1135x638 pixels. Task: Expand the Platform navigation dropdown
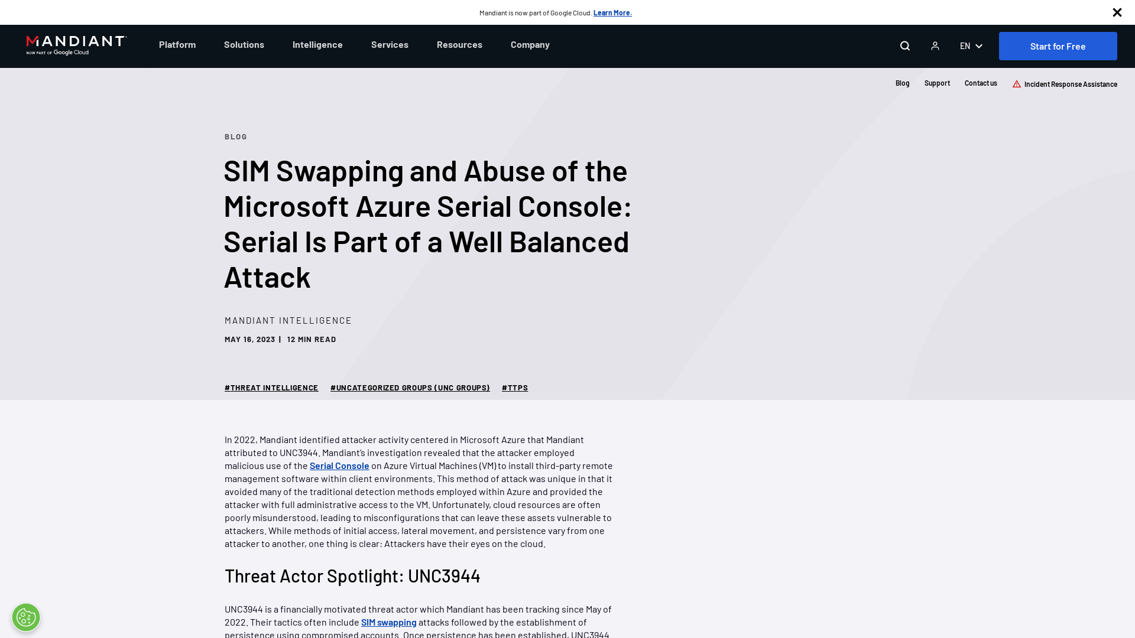click(x=177, y=44)
